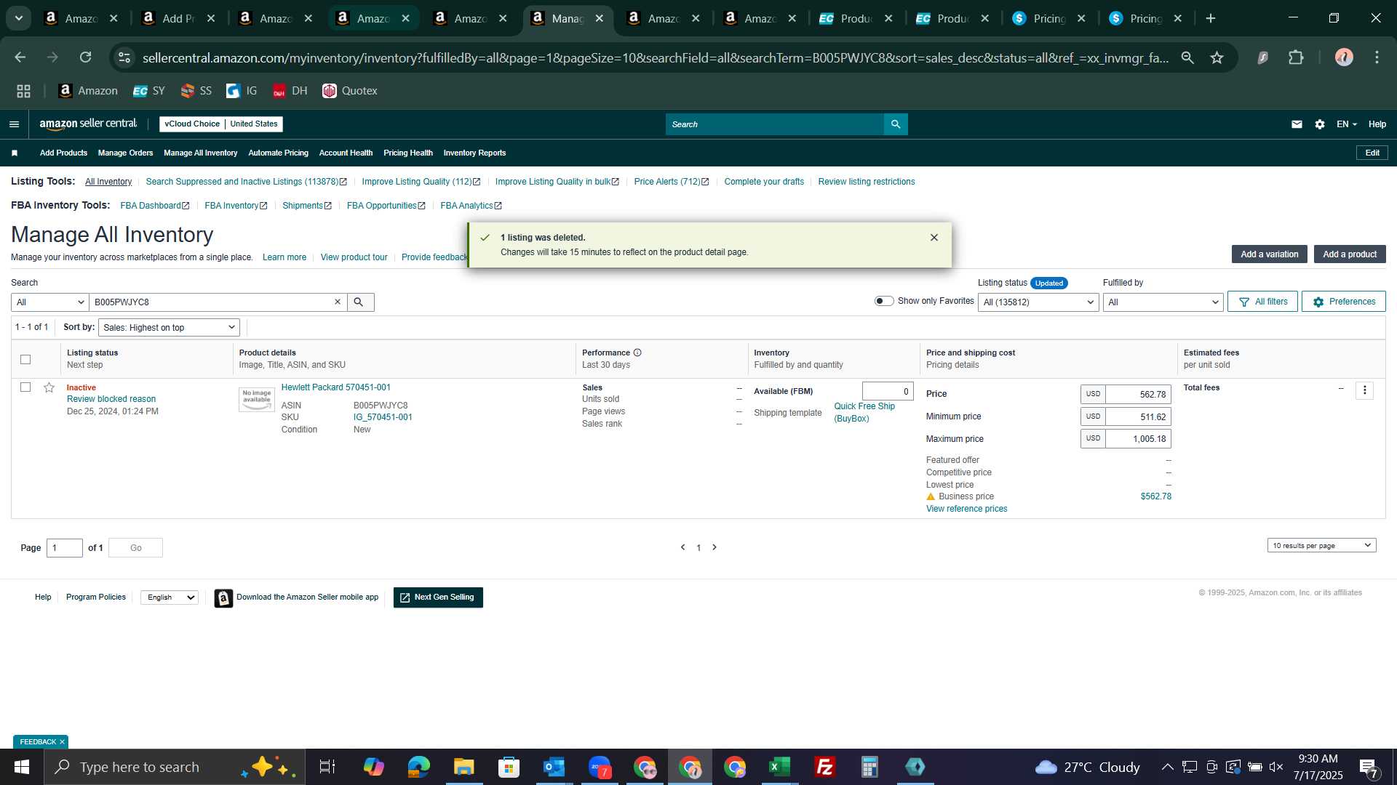
Task: Go to next results page arrow
Action: point(715,548)
